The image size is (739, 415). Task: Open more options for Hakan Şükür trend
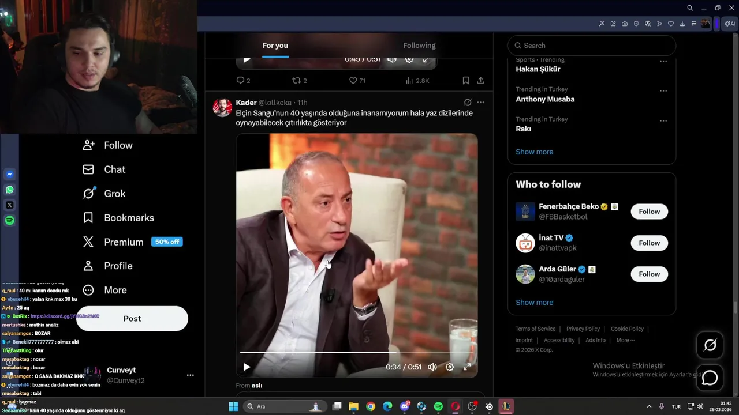pyautogui.click(x=663, y=61)
